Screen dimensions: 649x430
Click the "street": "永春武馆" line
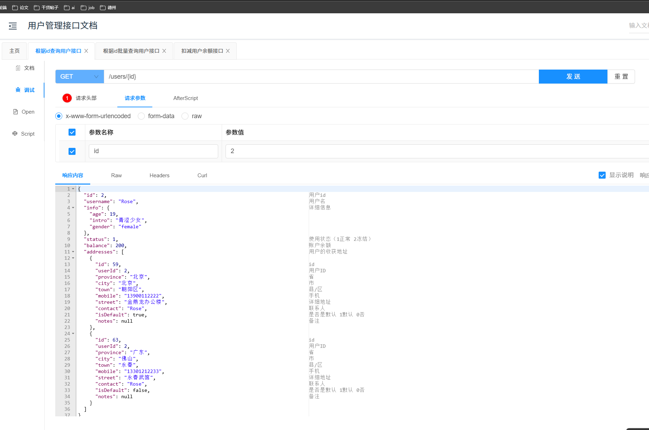point(125,378)
